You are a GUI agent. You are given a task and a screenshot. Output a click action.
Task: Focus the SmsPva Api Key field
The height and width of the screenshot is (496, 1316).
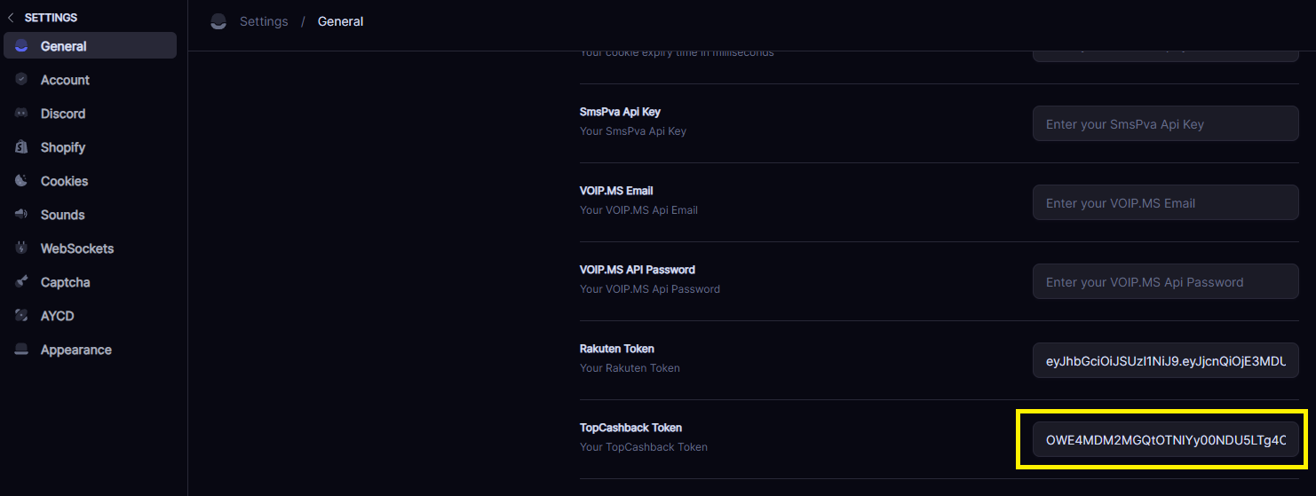(x=1165, y=124)
